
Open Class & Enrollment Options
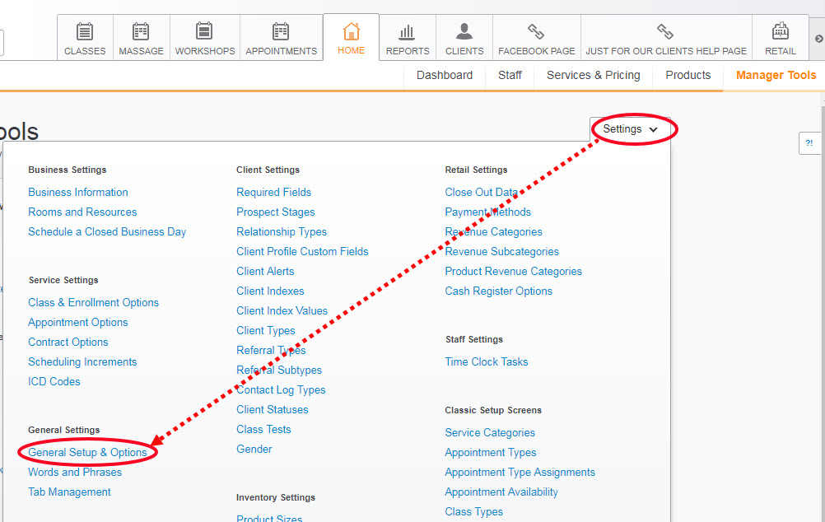click(x=94, y=302)
